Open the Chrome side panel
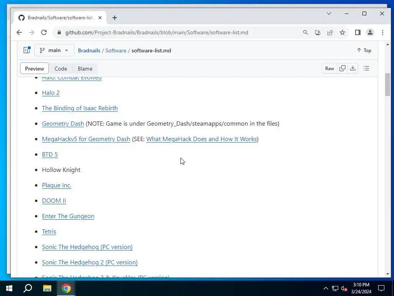Viewport: 394px width, 296px height. point(357,32)
